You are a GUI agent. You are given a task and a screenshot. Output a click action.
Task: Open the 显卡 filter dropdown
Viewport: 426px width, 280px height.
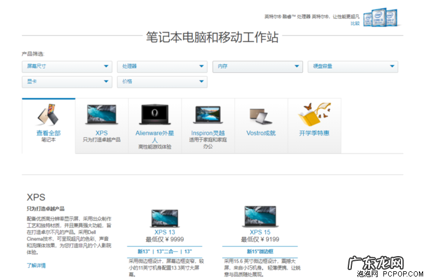(67, 82)
